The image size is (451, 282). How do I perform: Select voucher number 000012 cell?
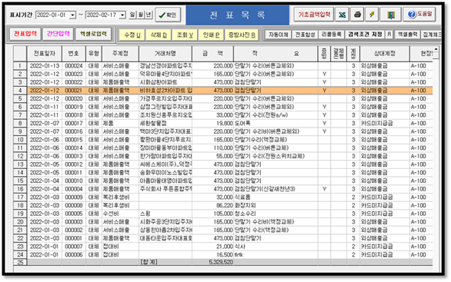click(x=74, y=164)
